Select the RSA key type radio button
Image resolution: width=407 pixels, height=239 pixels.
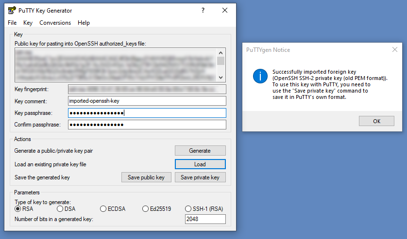pyautogui.click(x=24, y=209)
